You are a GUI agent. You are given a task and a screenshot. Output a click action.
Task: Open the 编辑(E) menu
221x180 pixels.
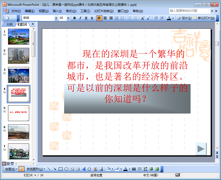point(30,11)
